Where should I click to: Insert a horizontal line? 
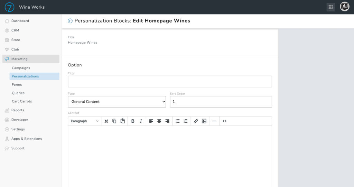tap(214, 121)
